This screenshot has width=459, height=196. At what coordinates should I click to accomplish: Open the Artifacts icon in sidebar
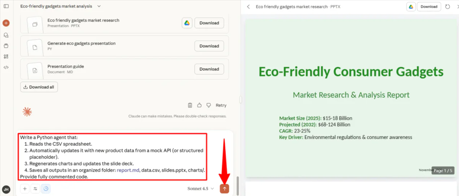(x=6, y=56)
